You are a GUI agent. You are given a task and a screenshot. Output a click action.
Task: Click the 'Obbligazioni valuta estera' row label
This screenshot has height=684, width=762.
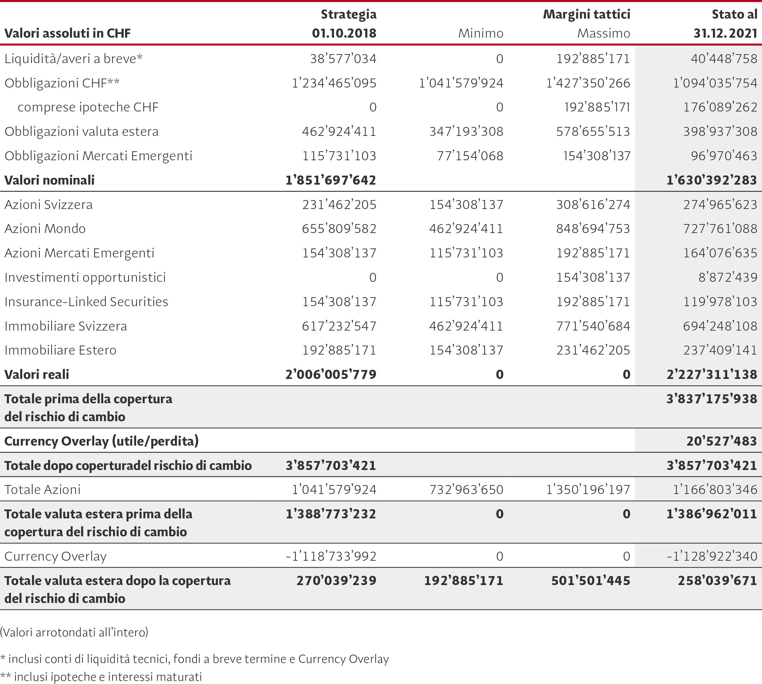81,132
